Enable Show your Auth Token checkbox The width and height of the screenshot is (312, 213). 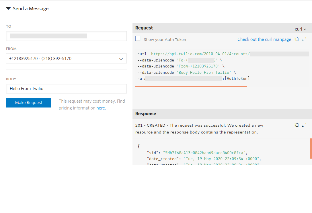[138, 39]
